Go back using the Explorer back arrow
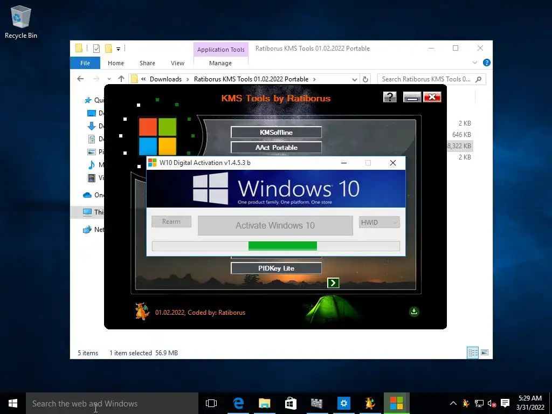Screen dimensions: 552x414 [x=80, y=79]
